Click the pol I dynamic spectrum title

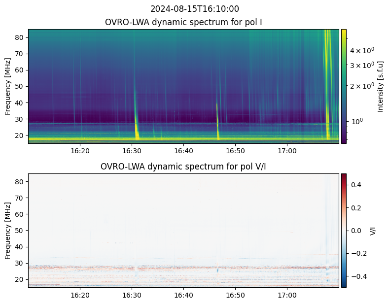pos(183,22)
